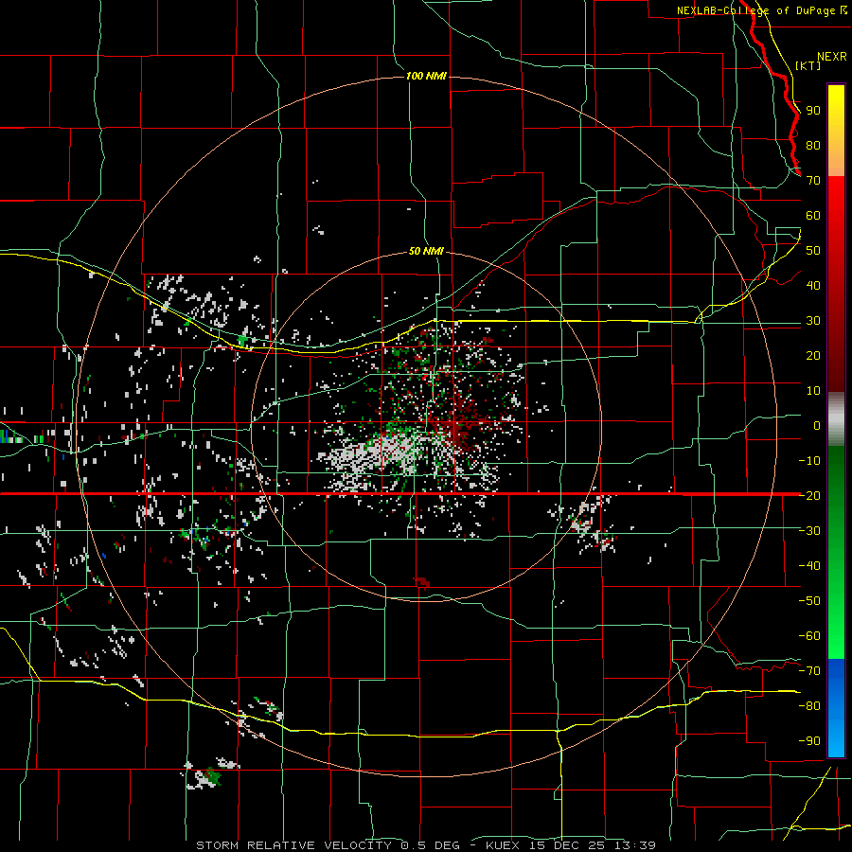Click the -30 value on velocity scale
The width and height of the screenshot is (852, 852).
809,531
